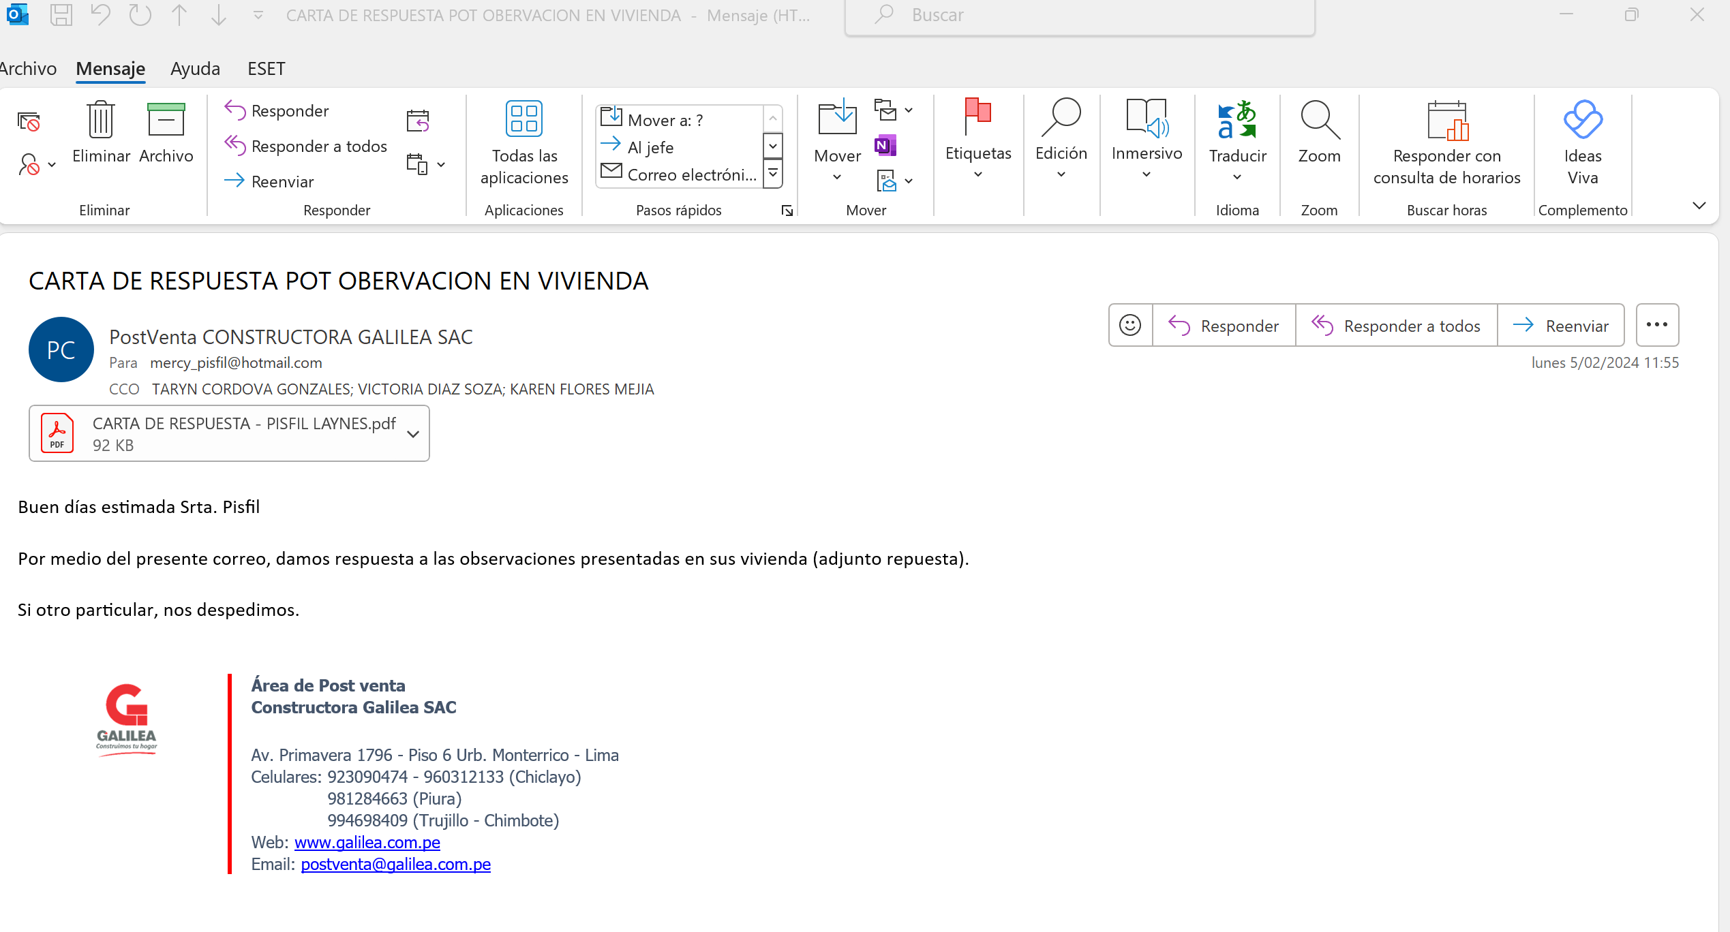Click the Redo arrow in the title bar

point(140,15)
